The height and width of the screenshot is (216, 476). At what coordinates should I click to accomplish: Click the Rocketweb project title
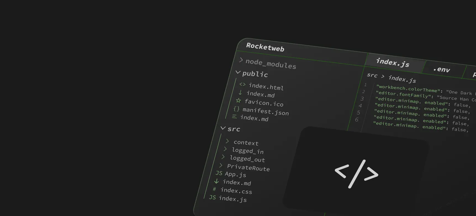(265, 47)
